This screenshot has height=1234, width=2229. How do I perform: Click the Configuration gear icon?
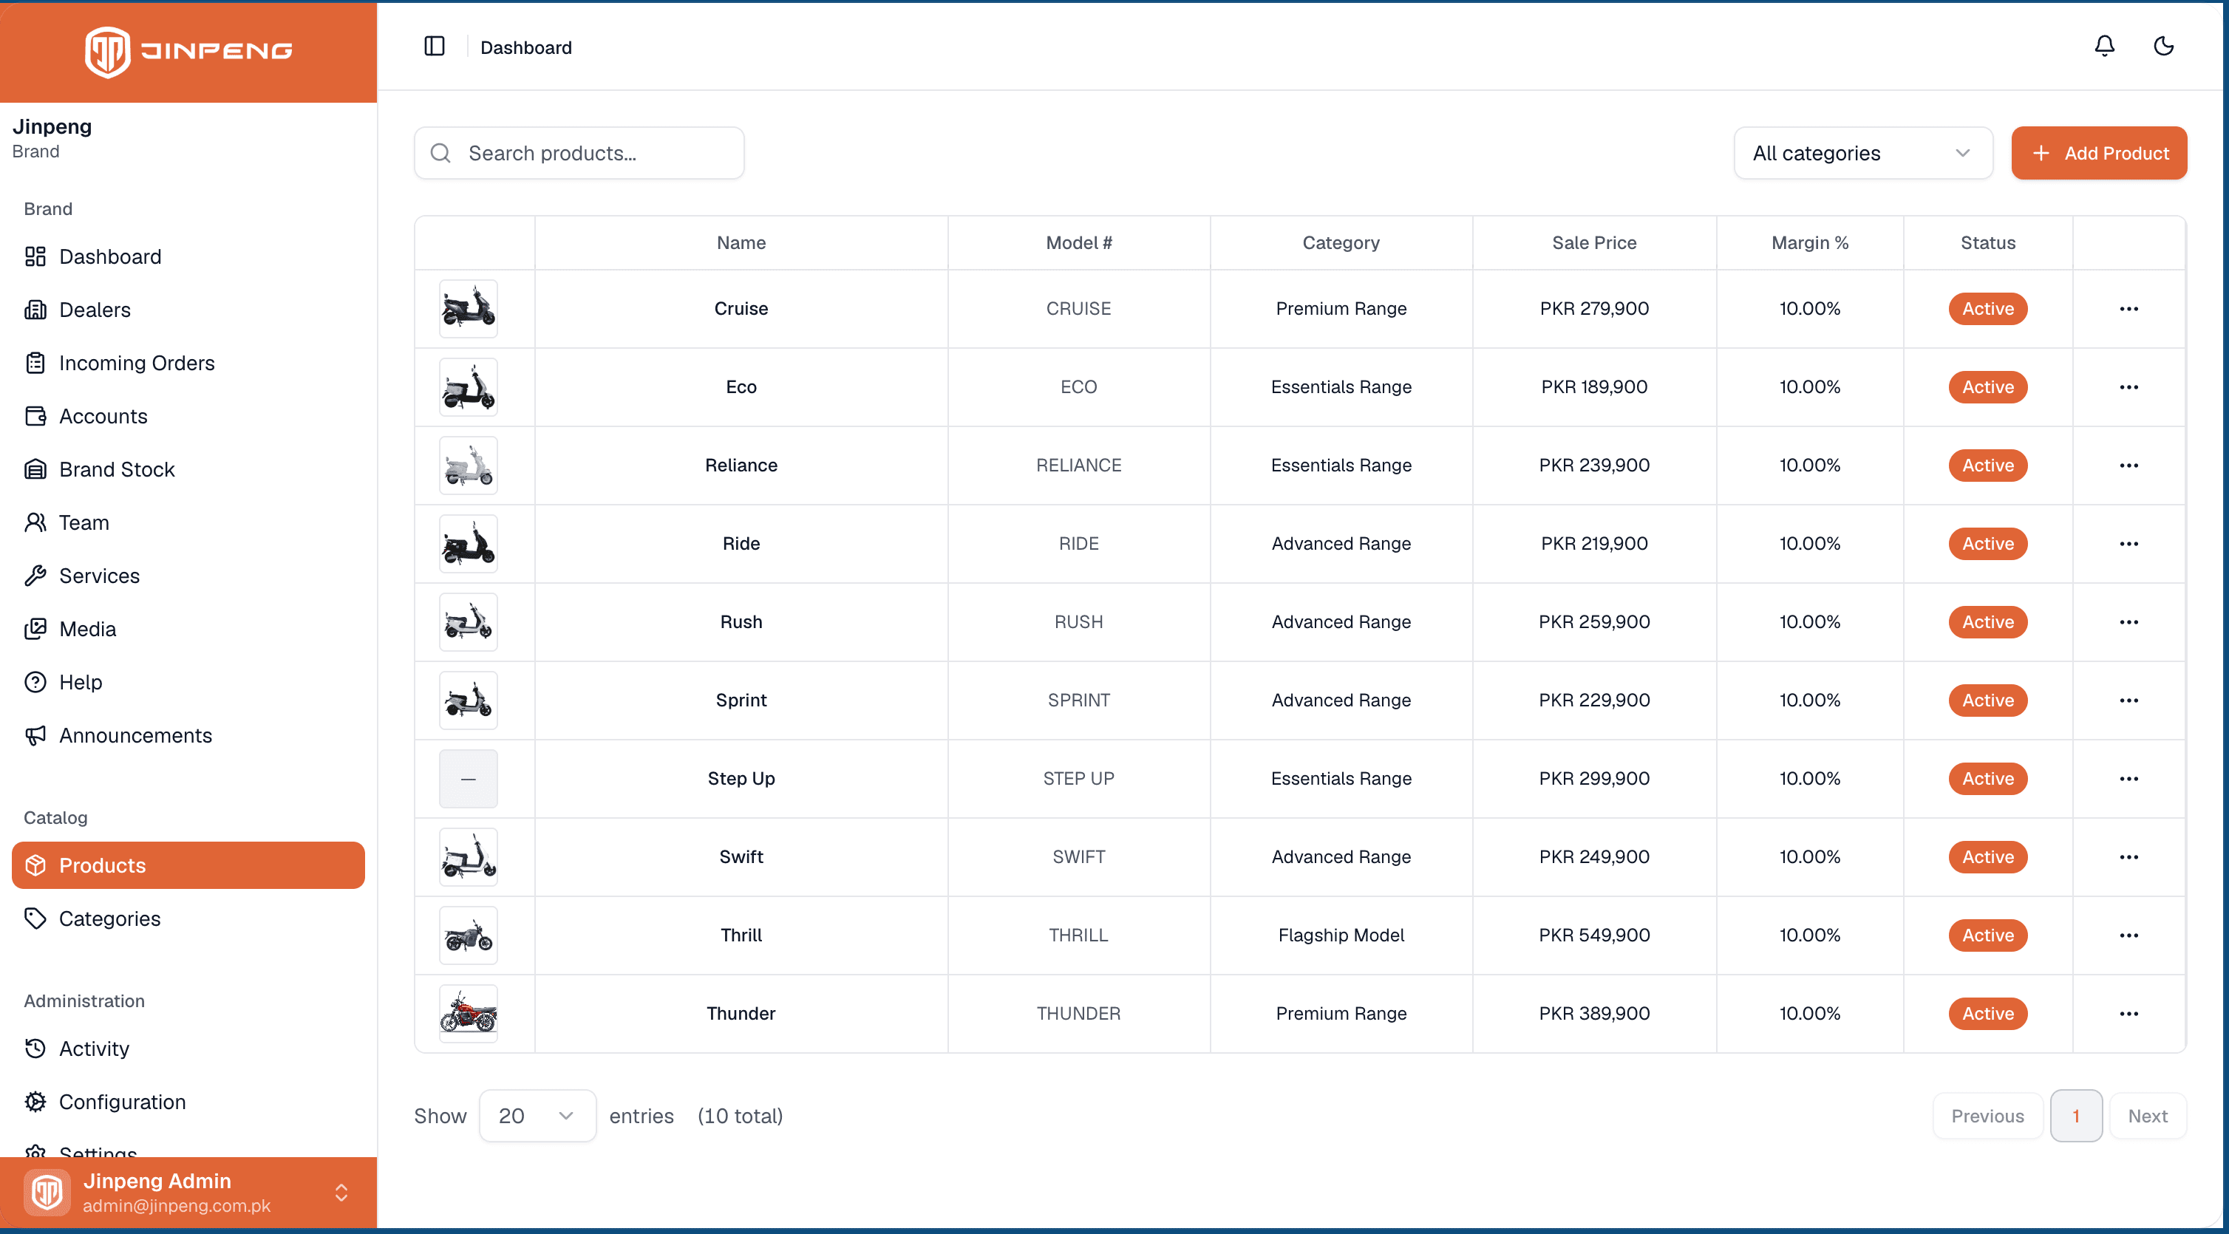click(x=35, y=1102)
